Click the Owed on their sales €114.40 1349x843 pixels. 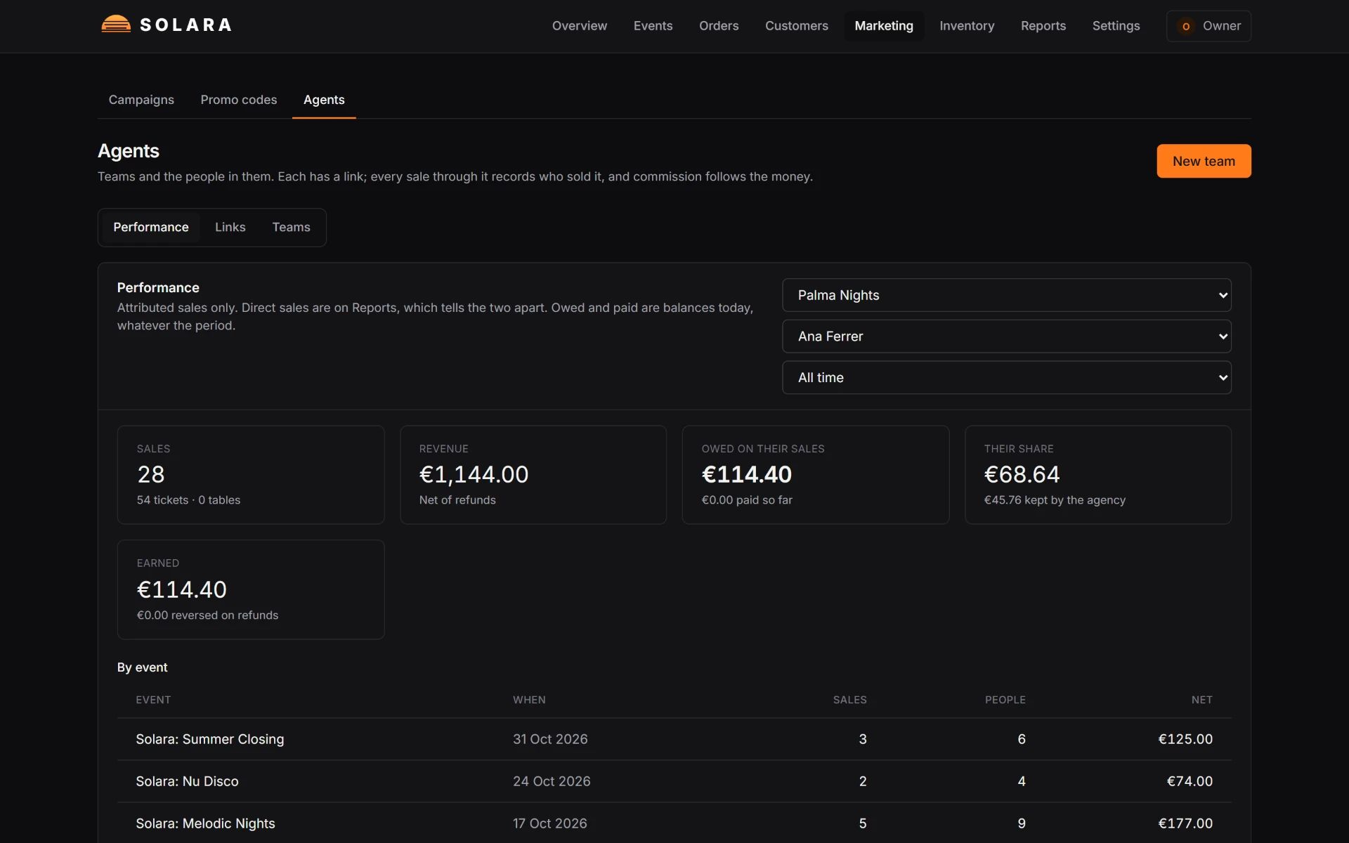[x=746, y=475]
